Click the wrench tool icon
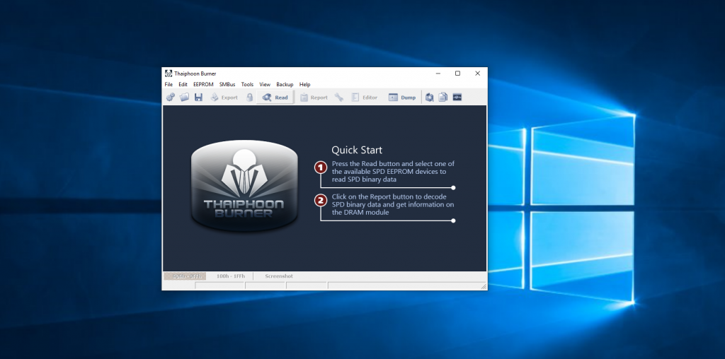The image size is (725, 359). tap(339, 98)
